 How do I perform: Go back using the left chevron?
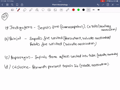pos(2,5)
